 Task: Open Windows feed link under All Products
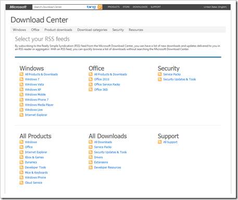pos(31,142)
